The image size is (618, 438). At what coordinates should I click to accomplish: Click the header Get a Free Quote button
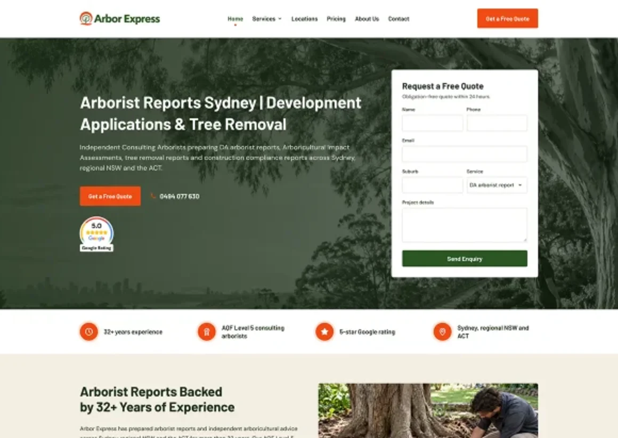click(507, 19)
